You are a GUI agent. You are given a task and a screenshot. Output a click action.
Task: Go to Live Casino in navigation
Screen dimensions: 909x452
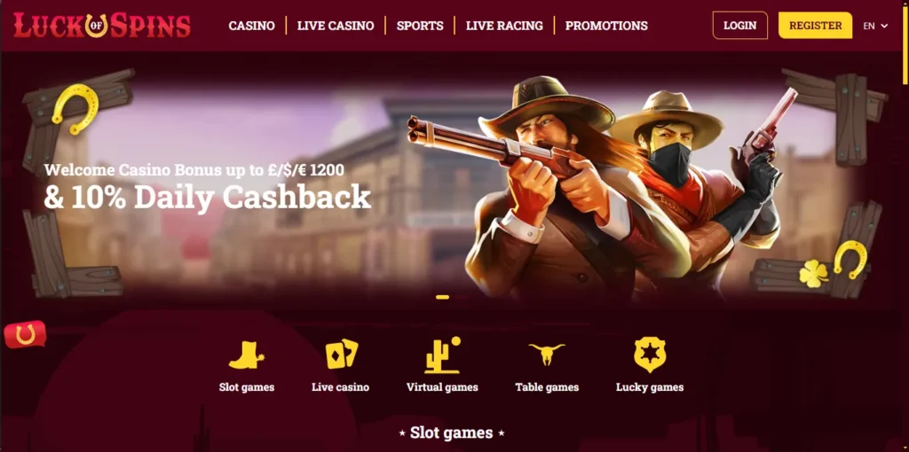(x=336, y=26)
